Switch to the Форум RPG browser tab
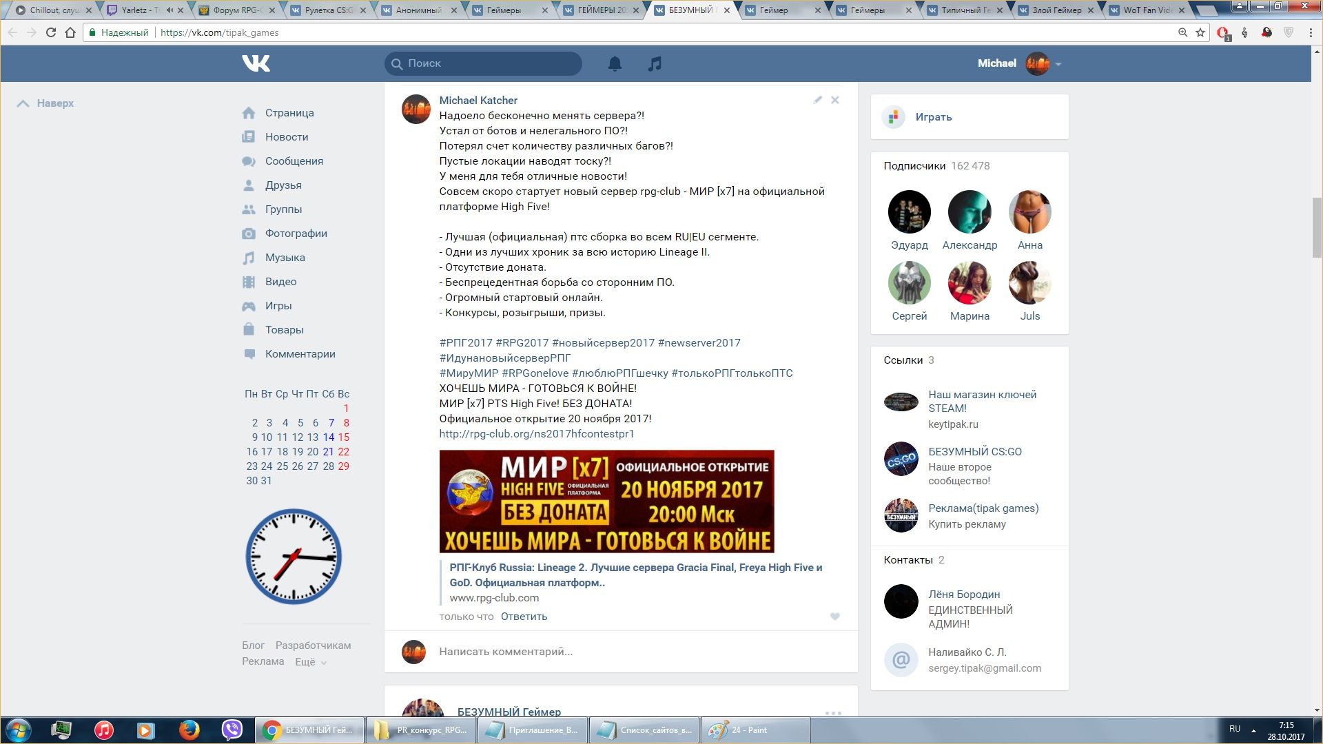The height and width of the screenshot is (744, 1323). coord(234,10)
